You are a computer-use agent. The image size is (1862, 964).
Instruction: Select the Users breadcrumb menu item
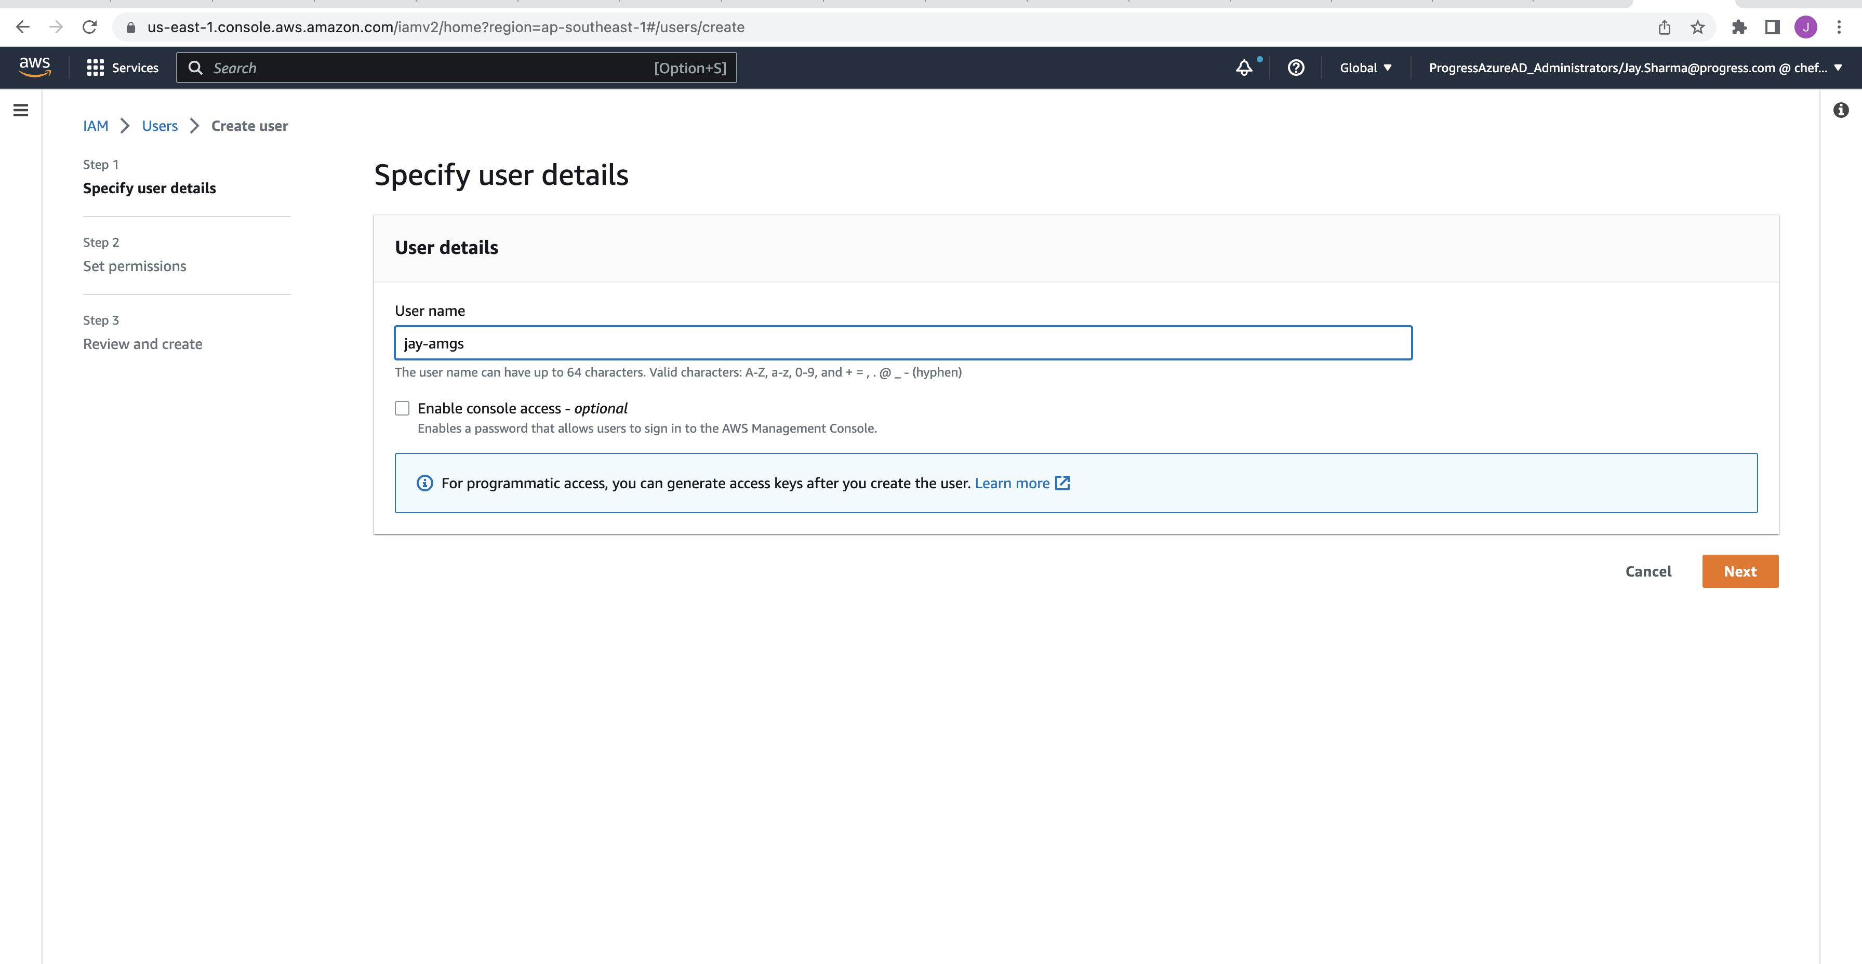click(x=158, y=125)
